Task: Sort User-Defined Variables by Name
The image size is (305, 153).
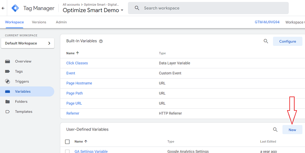Action: [x=81, y=142]
